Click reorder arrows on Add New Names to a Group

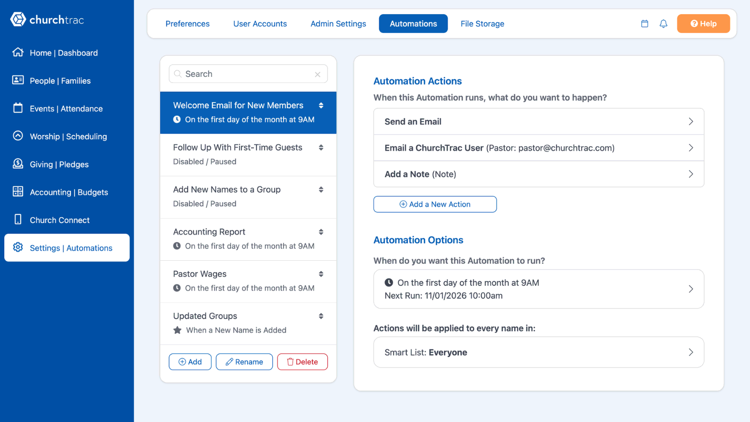click(x=321, y=190)
